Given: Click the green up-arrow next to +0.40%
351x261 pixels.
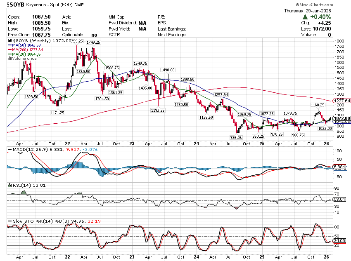Looking at the screenshot, I should (x=305, y=17).
